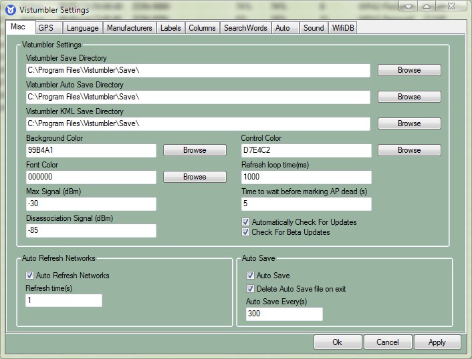This screenshot has width=472, height=359.
Task: Disable the Auto Refresh Networks checkbox
Action: [30, 276]
